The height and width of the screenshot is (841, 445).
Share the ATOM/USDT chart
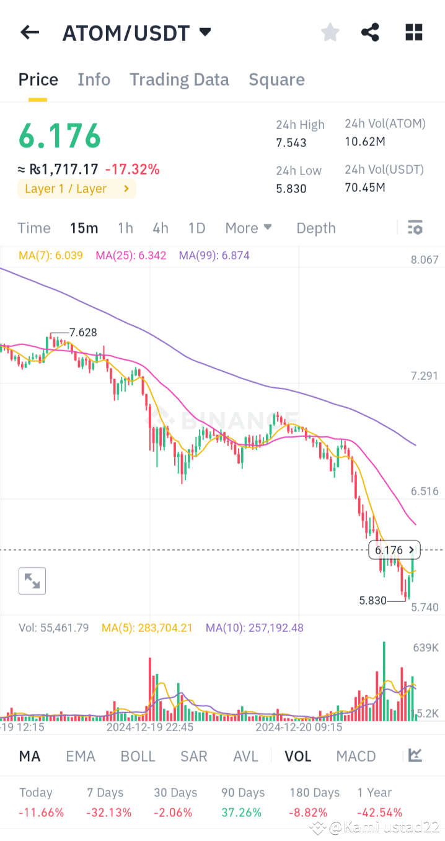pos(370,32)
